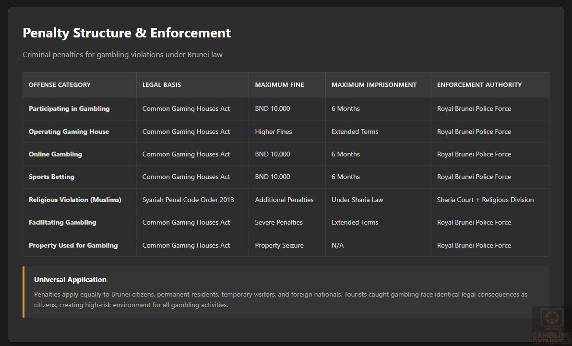Select the Sports Betting row label
Image resolution: width=572 pixels, height=346 pixels.
(x=51, y=177)
